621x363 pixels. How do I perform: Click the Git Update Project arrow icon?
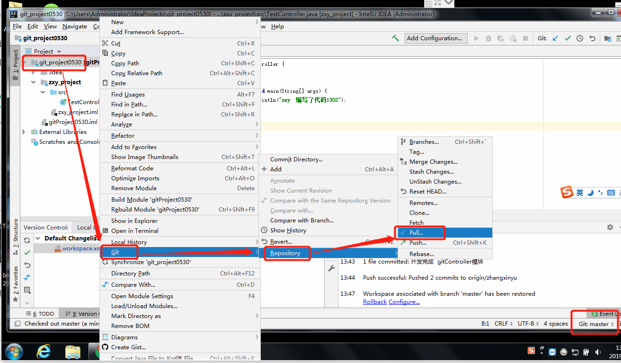click(x=556, y=38)
